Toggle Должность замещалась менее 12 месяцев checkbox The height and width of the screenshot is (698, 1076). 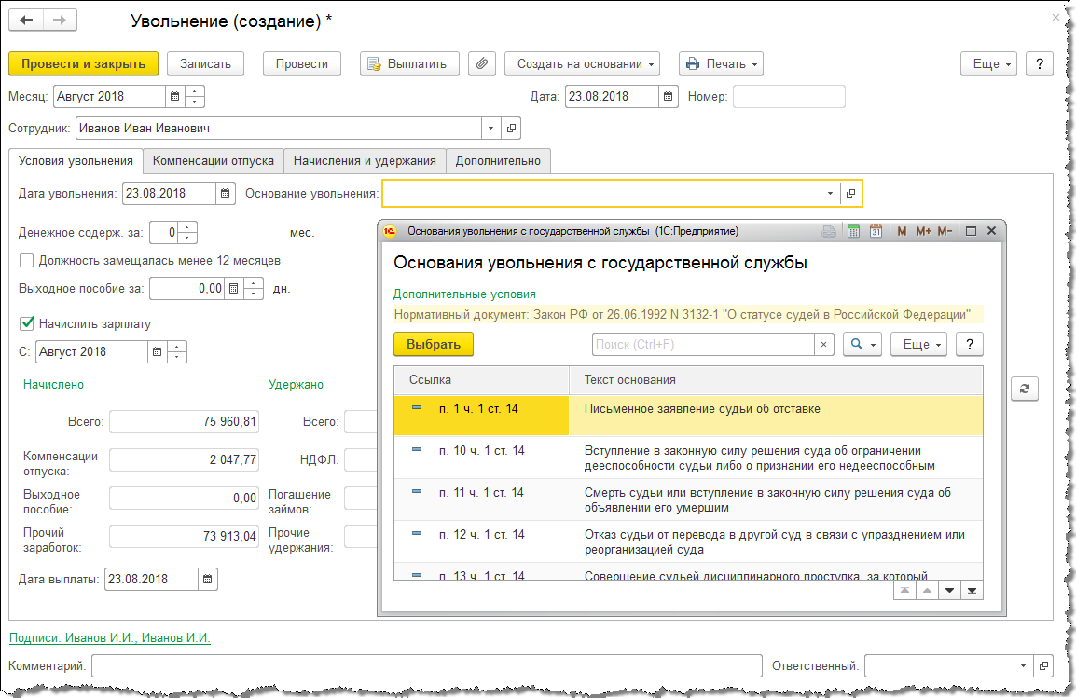click(27, 261)
